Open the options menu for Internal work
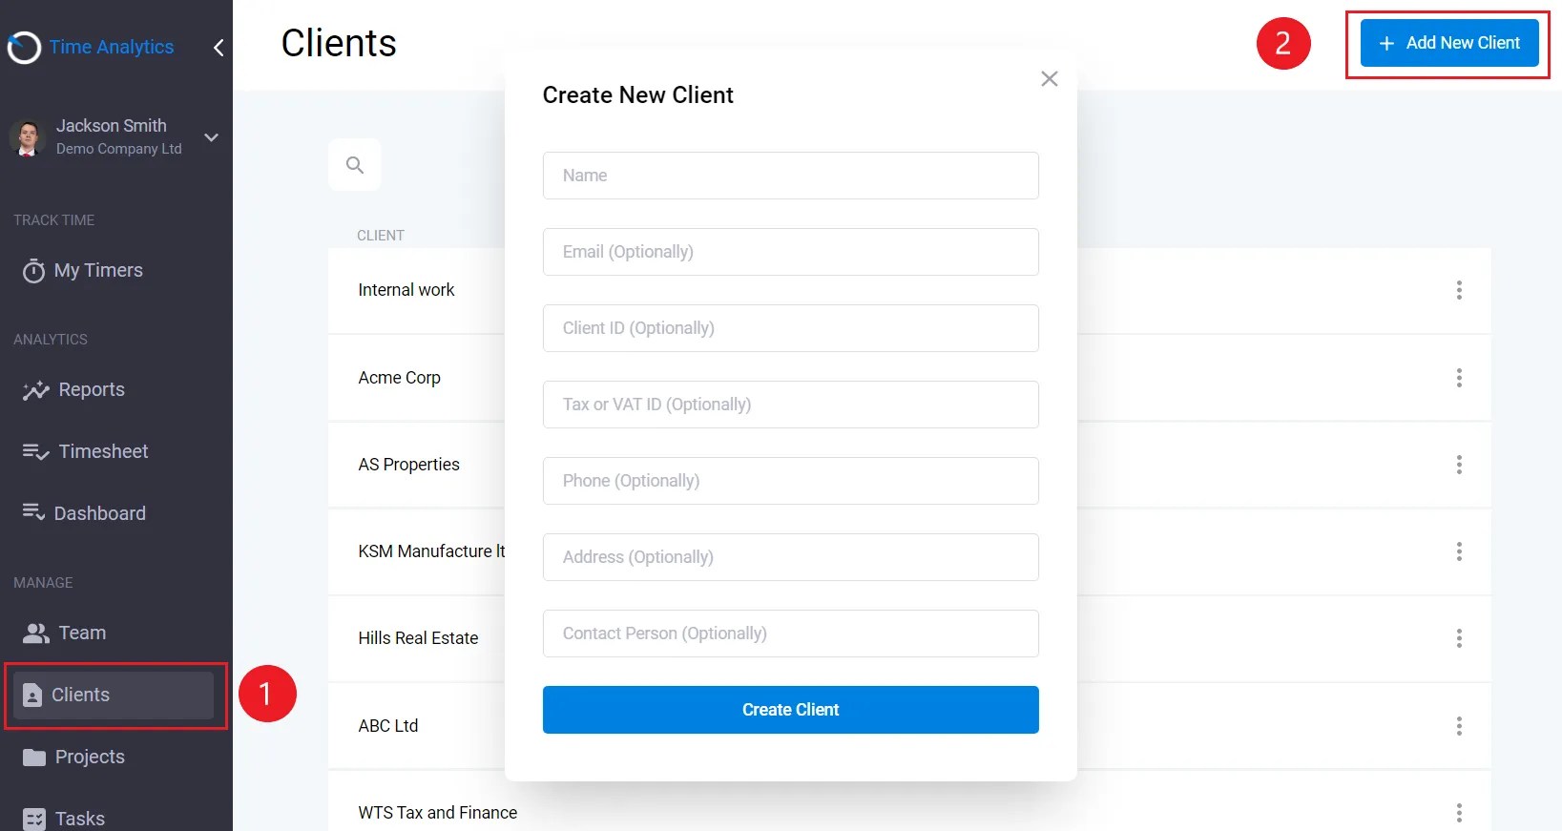This screenshot has width=1562, height=831. coord(1458,290)
